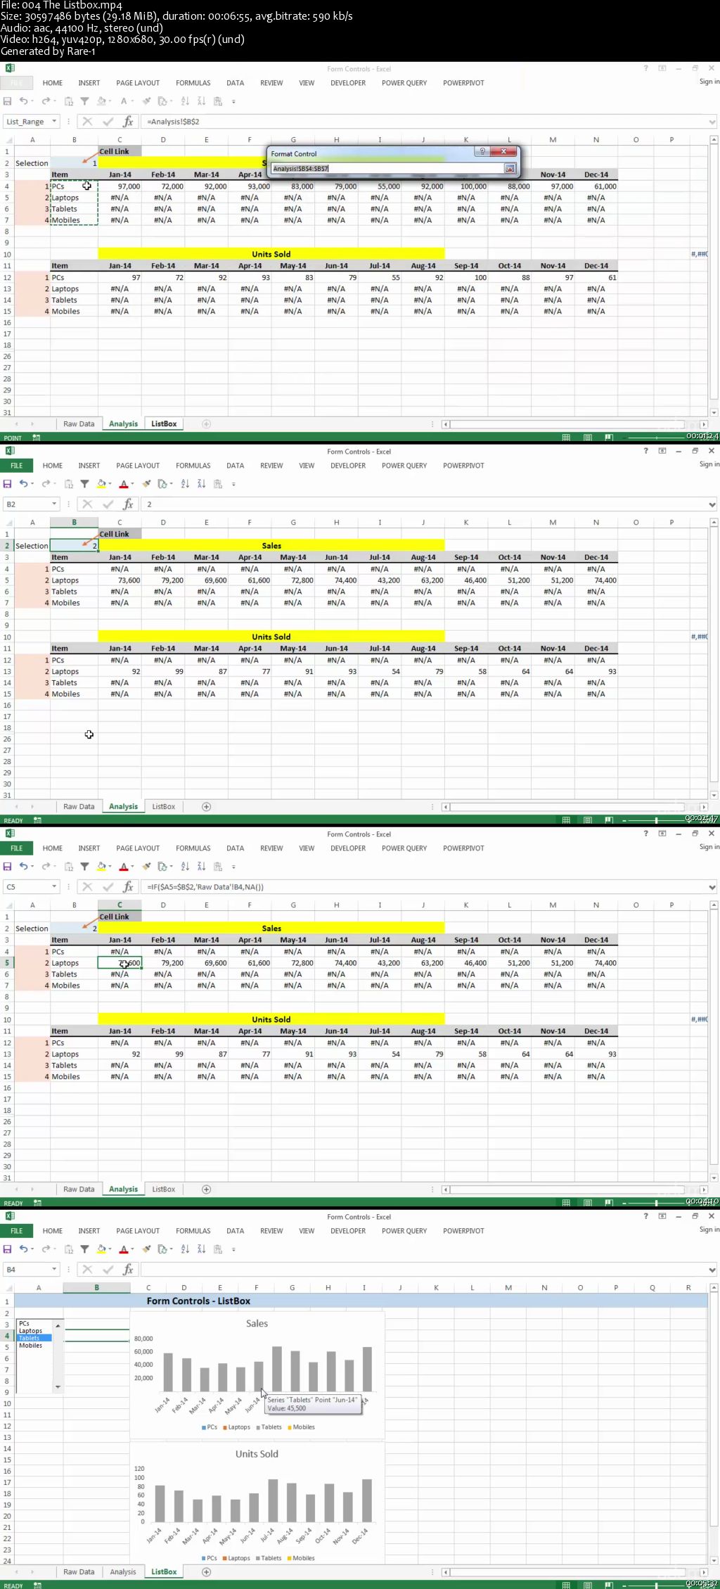
Task: Click the zoom slider in Name Box C5 status bar
Action: pyautogui.click(x=656, y=1203)
